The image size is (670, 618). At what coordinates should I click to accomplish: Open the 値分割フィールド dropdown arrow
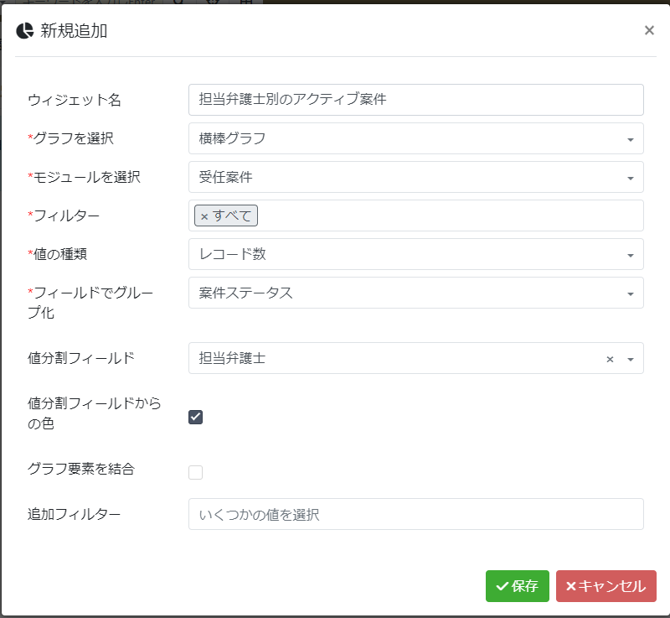[631, 359]
